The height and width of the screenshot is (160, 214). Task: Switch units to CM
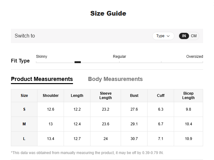tap(194, 36)
